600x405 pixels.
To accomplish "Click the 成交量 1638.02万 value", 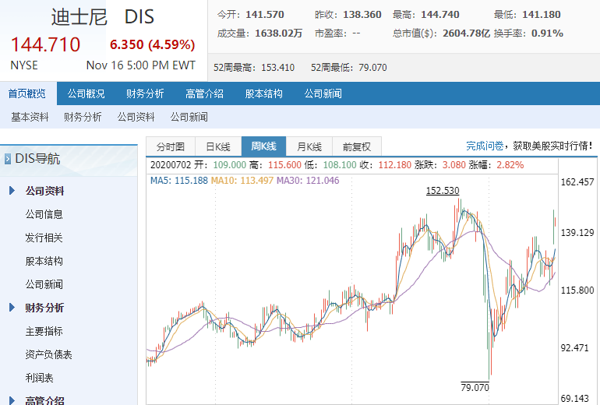I will pyautogui.click(x=279, y=33).
